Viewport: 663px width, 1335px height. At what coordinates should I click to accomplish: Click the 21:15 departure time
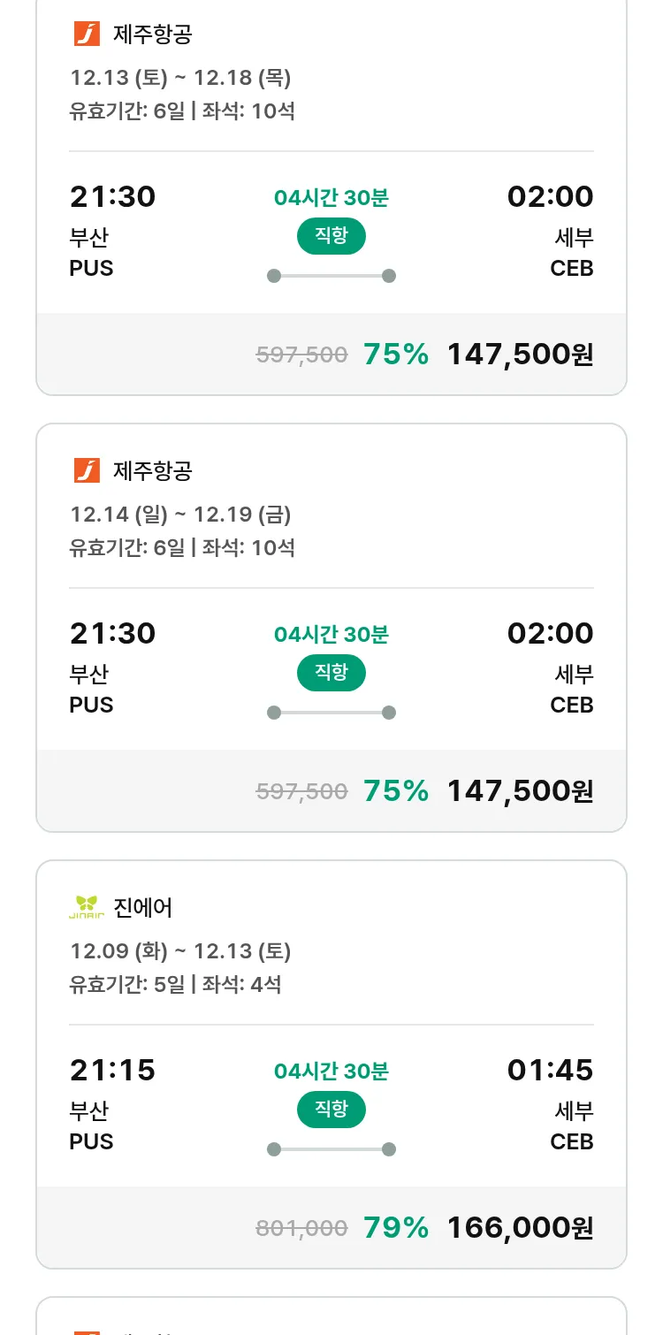(x=112, y=1071)
